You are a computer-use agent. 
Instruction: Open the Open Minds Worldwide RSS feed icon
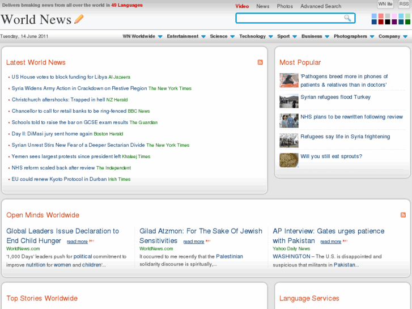click(x=403, y=215)
